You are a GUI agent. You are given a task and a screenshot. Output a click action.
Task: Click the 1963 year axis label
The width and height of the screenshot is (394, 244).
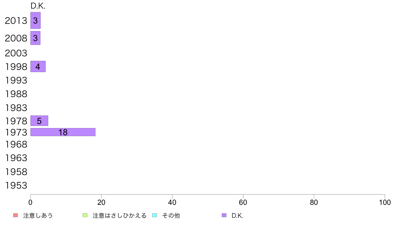(x=16, y=158)
